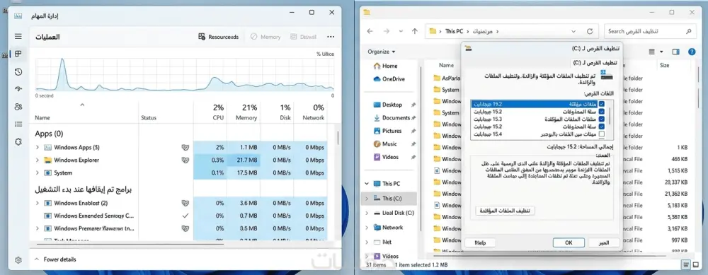Click the view layout icon in Explorer toolbar

[x=651, y=52]
